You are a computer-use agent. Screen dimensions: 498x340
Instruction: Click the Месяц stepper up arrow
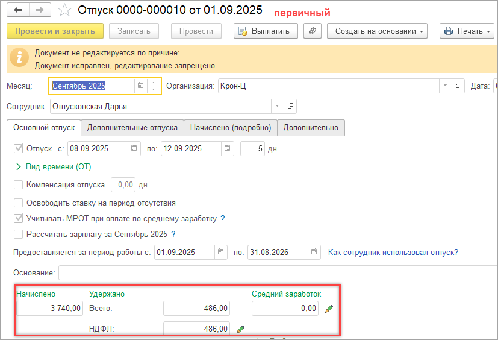click(154, 83)
